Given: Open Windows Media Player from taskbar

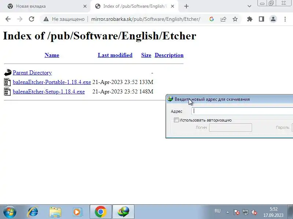Looking at the screenshot, I should click(77, 212).
